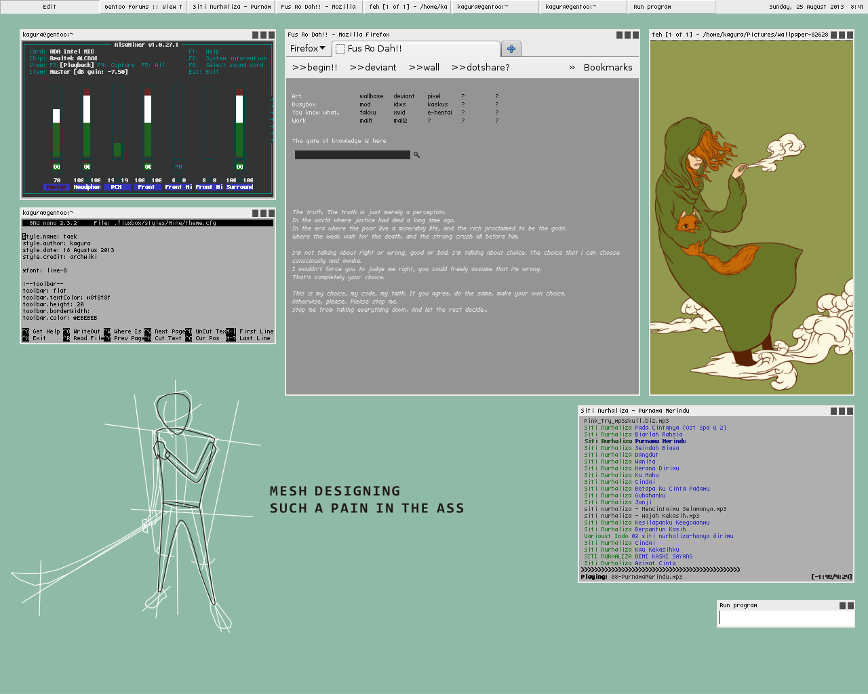Select the Surround channel label in AlsaMixer
The width and height of the screenshot is (868, 694).
pyautogui.click(x=239, y=187)
